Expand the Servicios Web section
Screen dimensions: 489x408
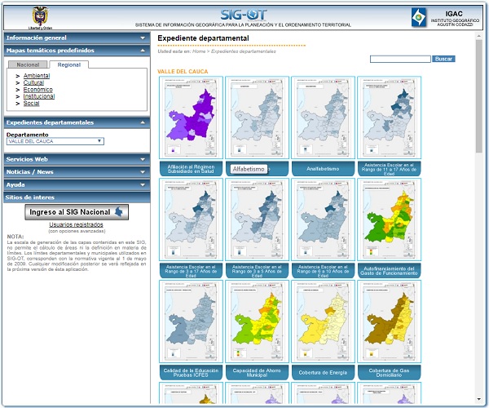(x=76, y=159)
